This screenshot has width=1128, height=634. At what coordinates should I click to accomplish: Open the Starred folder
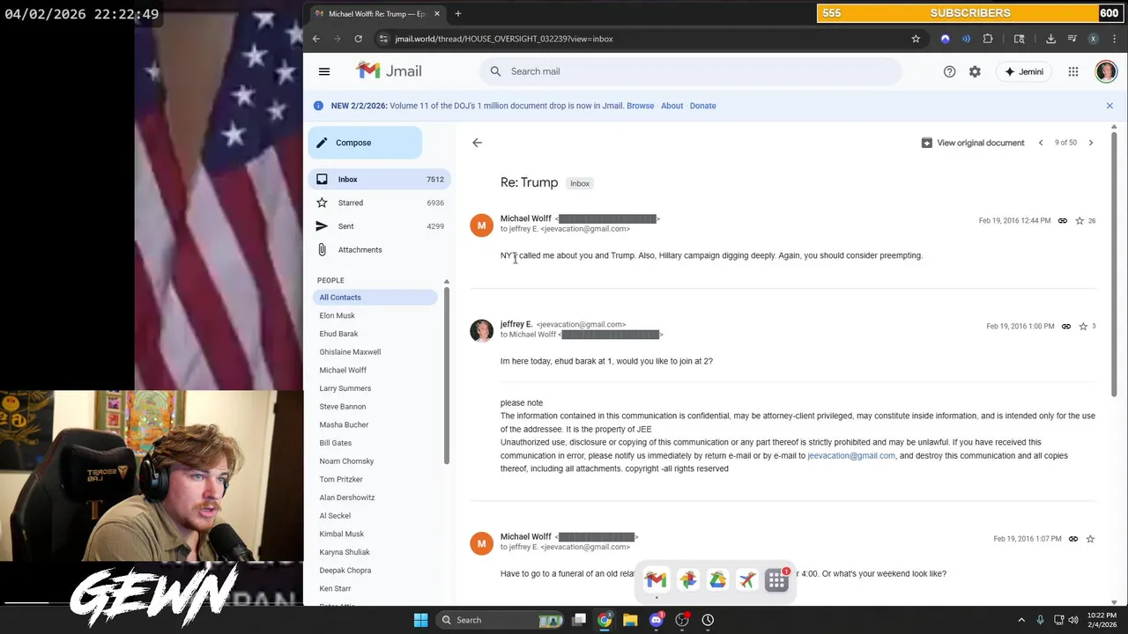pos(379,203)
